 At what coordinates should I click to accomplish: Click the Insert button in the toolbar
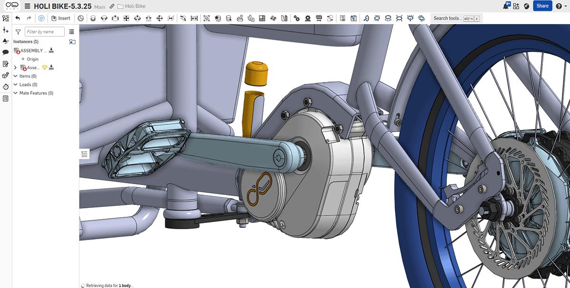[61, 18]
